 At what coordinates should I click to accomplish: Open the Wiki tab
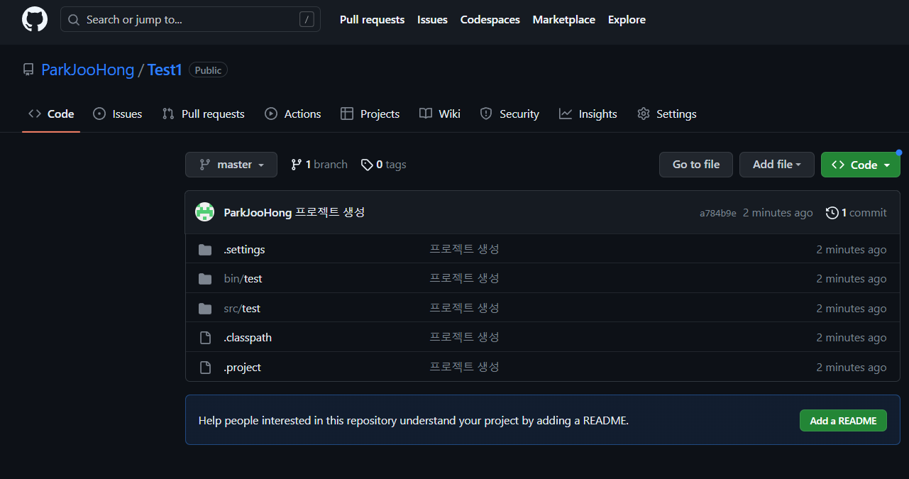point(440,114)
